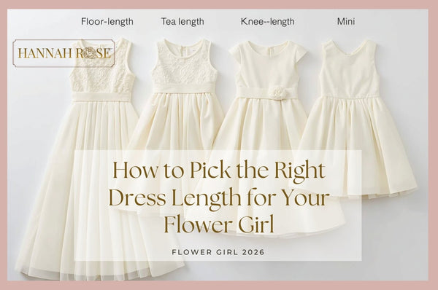Image resolution: width=438 pixels, height=290 pixels.
Task: Click the Hannah Rose logo
Action: (64, 53)
